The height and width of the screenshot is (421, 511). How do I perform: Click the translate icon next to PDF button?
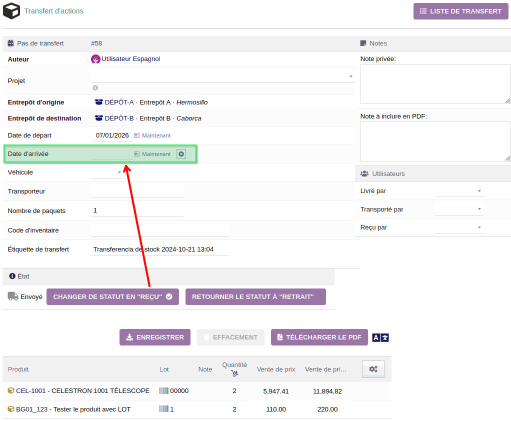(380, 337)
